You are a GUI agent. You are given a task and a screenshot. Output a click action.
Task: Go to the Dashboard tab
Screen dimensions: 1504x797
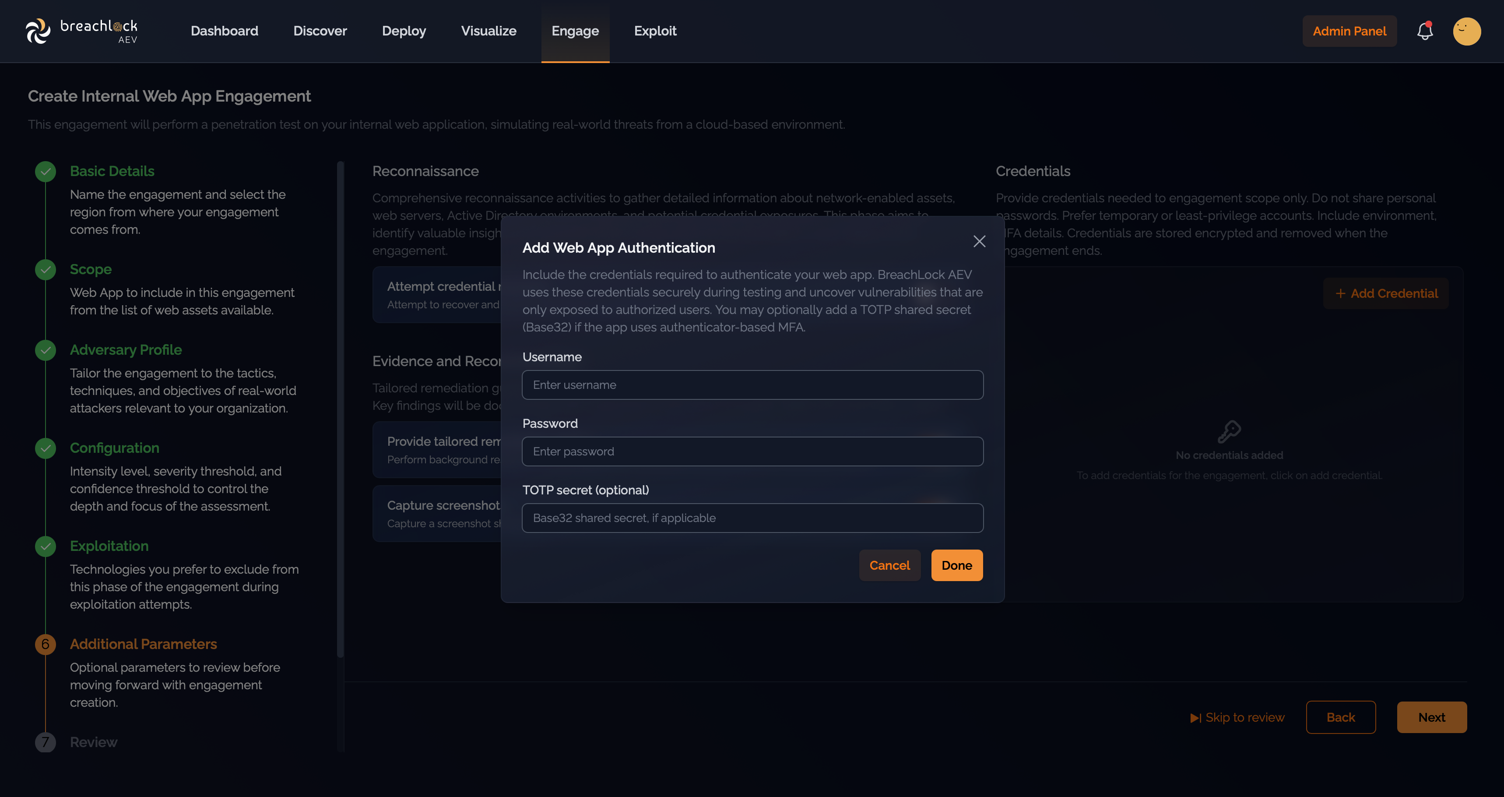tap(224, 31)
